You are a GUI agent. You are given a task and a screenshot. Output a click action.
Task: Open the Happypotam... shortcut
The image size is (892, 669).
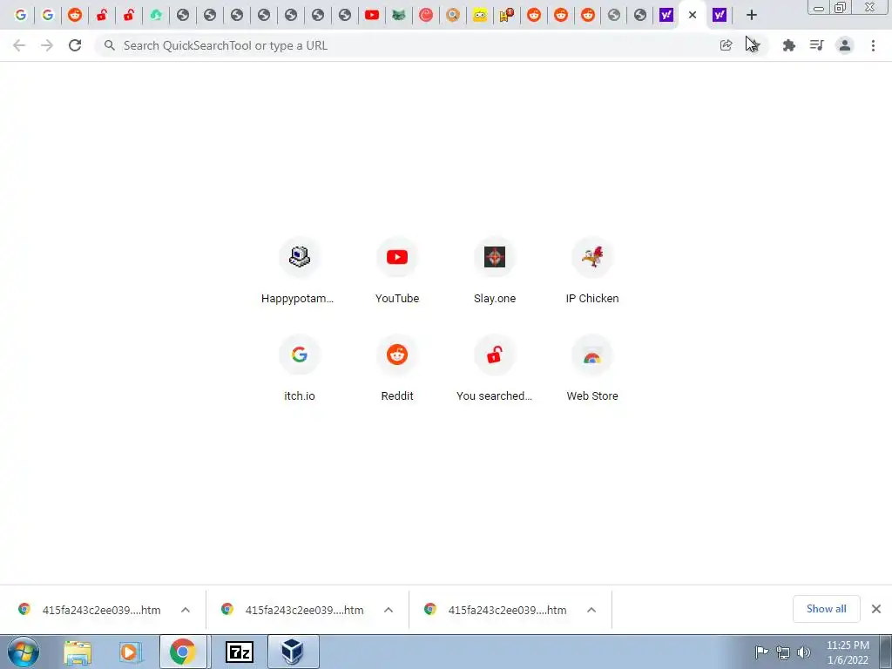[x=300, y=273]
